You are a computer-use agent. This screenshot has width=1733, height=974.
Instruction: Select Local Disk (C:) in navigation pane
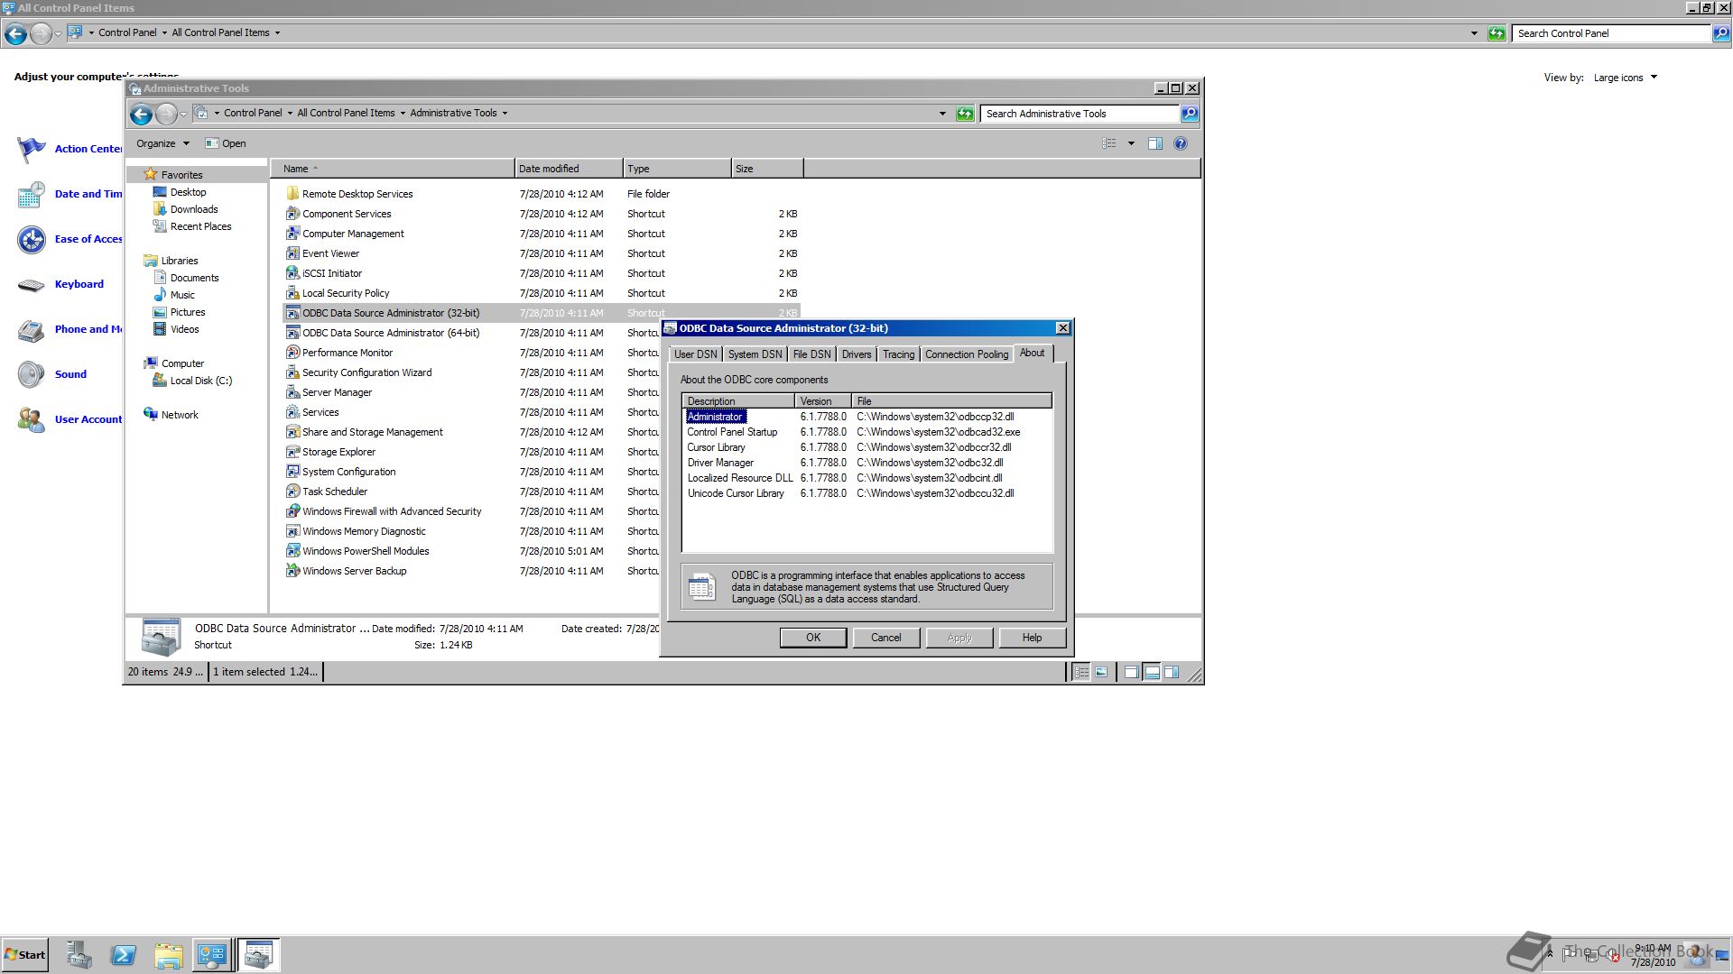coord(192,381)
